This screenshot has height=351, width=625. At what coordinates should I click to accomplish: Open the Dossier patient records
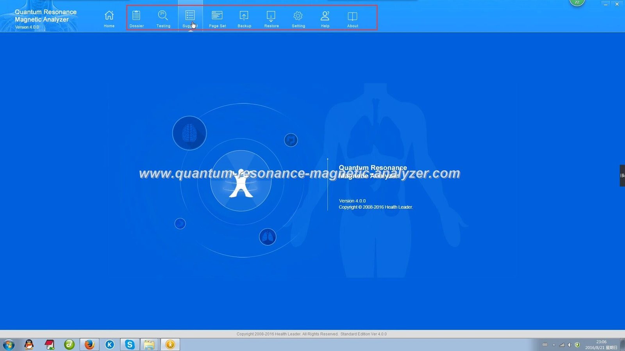coord(136,18)
